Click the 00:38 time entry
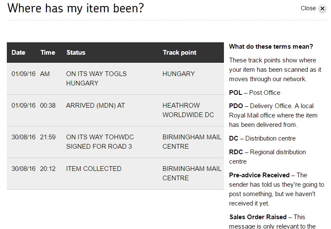The height and width of the screenshot is (229, 331). click(48, 105)
